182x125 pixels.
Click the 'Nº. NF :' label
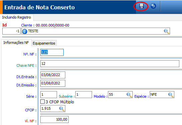(x=30, y=54)
